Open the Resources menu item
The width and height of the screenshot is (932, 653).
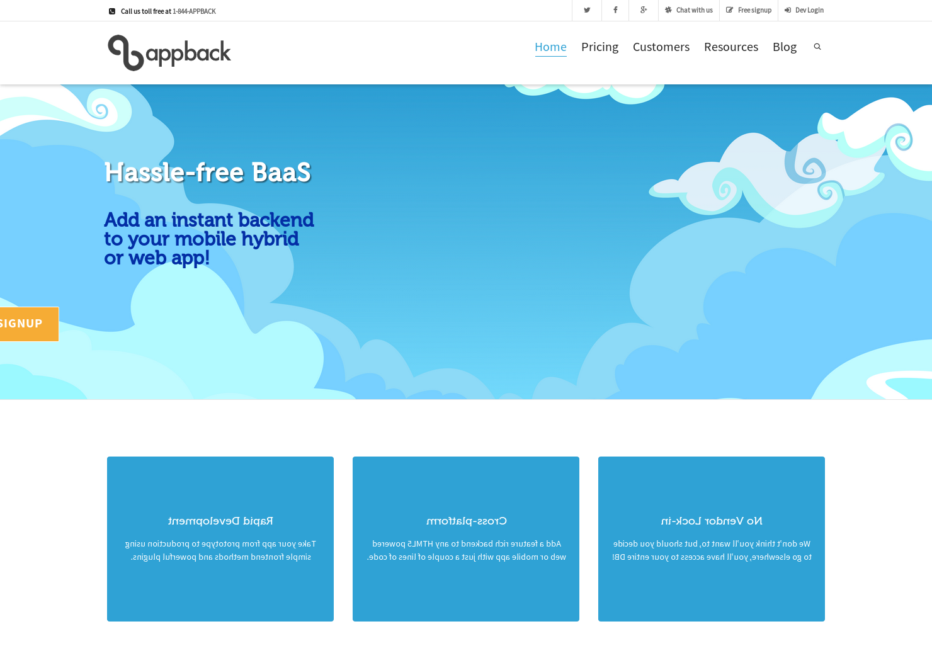click(730, 47)
